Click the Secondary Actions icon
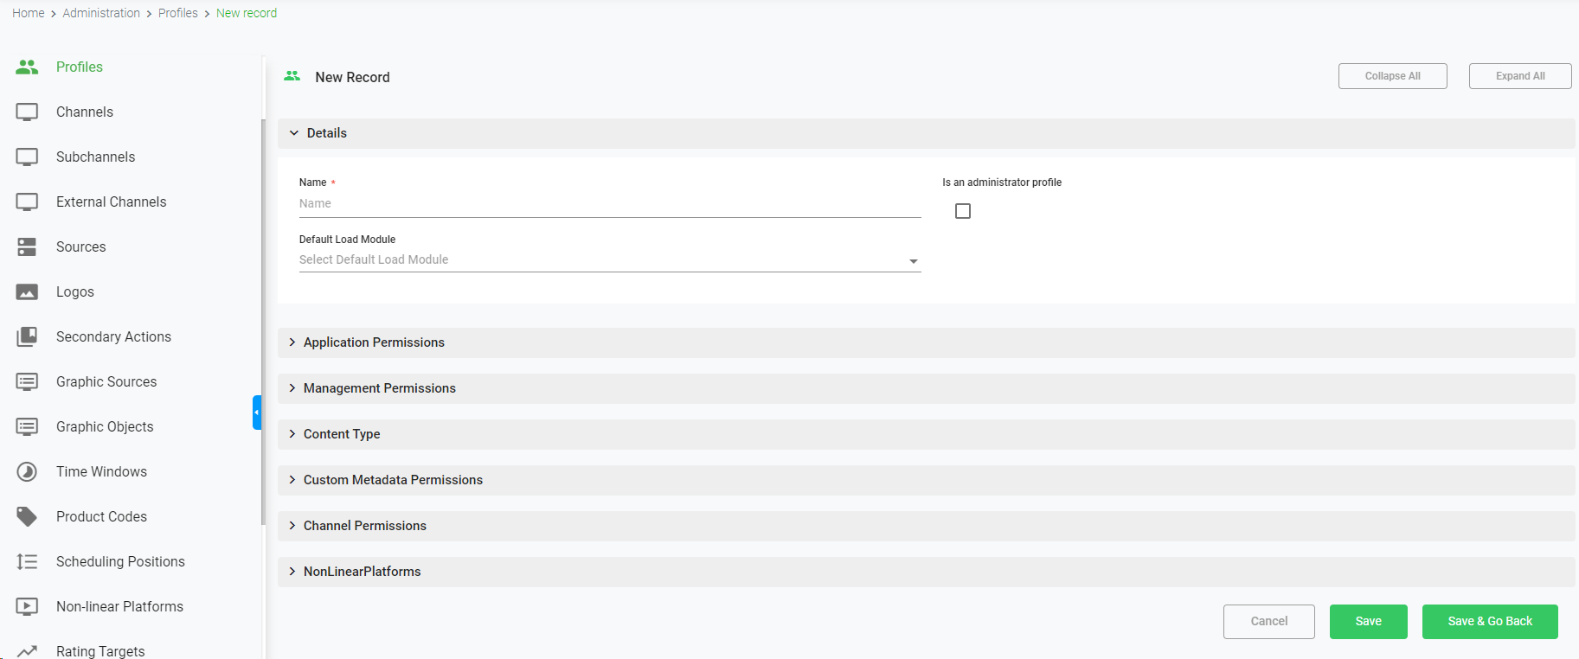The width and height of the screenshot is (1579, 659). (27, 336)
